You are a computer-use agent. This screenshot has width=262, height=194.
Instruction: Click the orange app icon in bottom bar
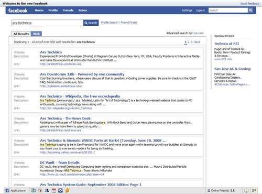pos(67,190)
